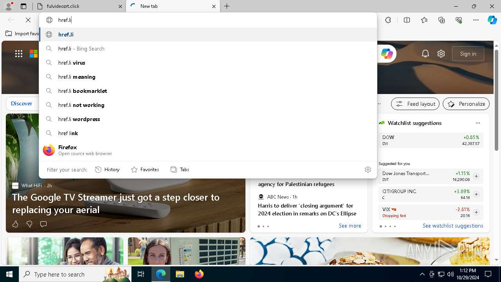The image size is (501, 282).
Task: Open the Windows notification center
Action: [x=488, y=274]
